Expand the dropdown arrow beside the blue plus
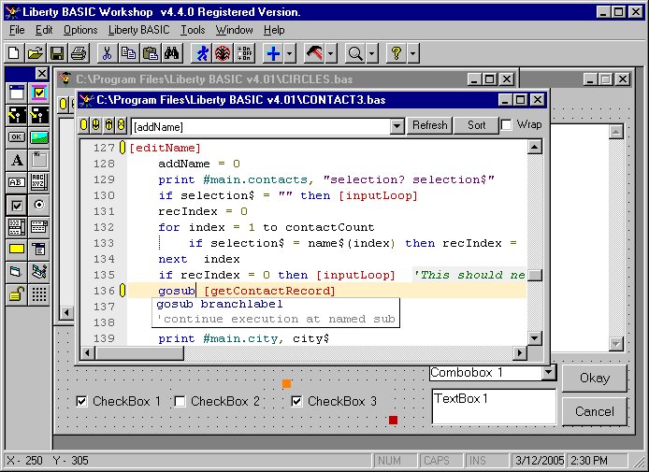649x472 pixels. coord(289,53)
